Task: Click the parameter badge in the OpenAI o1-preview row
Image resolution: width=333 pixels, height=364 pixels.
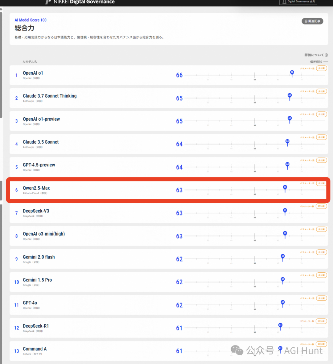Action: pyautogui.click(x=321, y=114)
